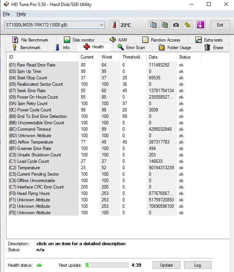Click the HD Tune Pro title bar icon

tap(6, 4)
